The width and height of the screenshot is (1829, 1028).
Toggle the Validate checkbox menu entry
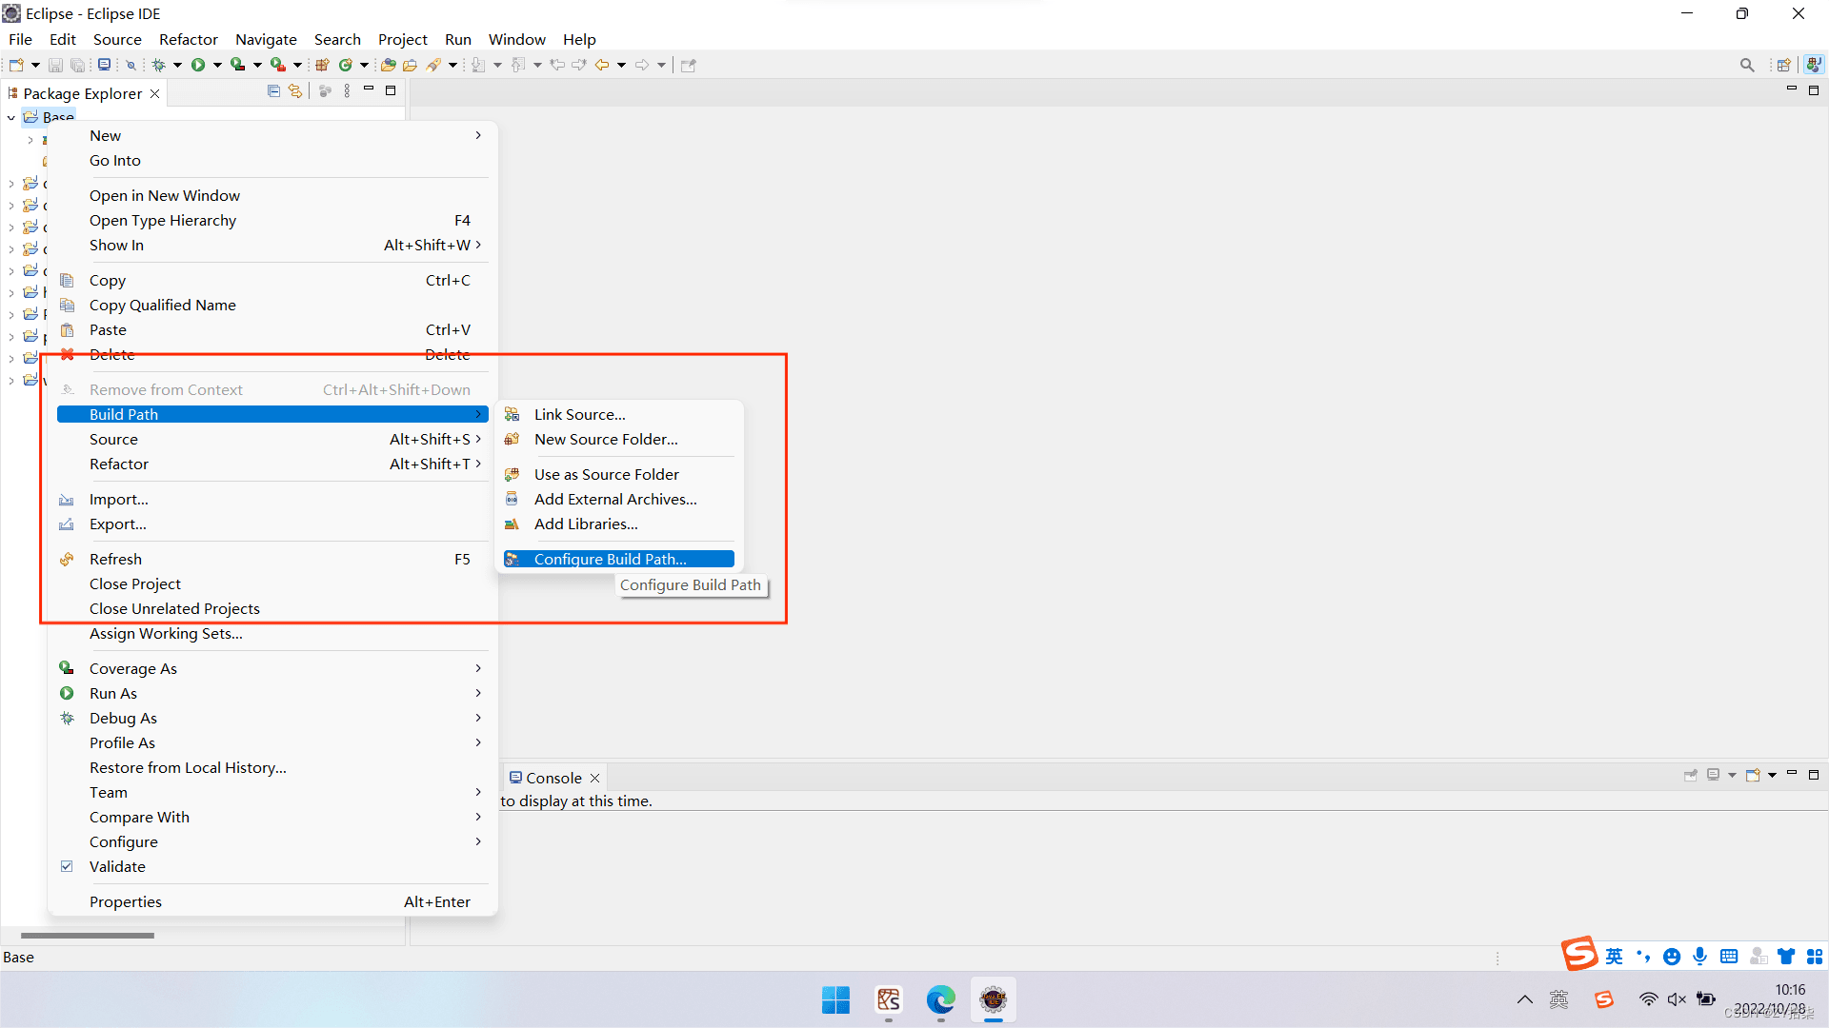click(117, 867)
